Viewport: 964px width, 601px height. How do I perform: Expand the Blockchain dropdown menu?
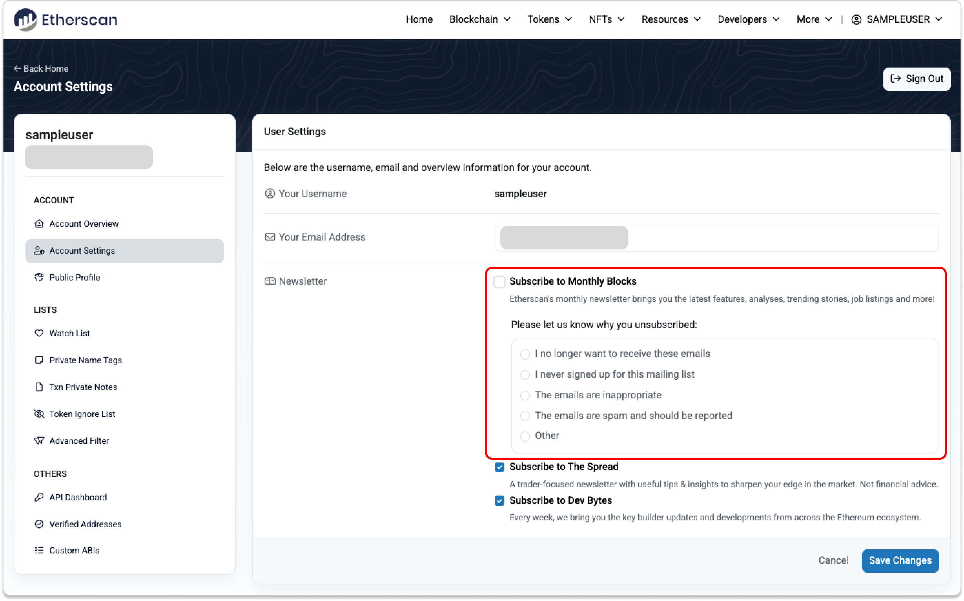point(480,19)
